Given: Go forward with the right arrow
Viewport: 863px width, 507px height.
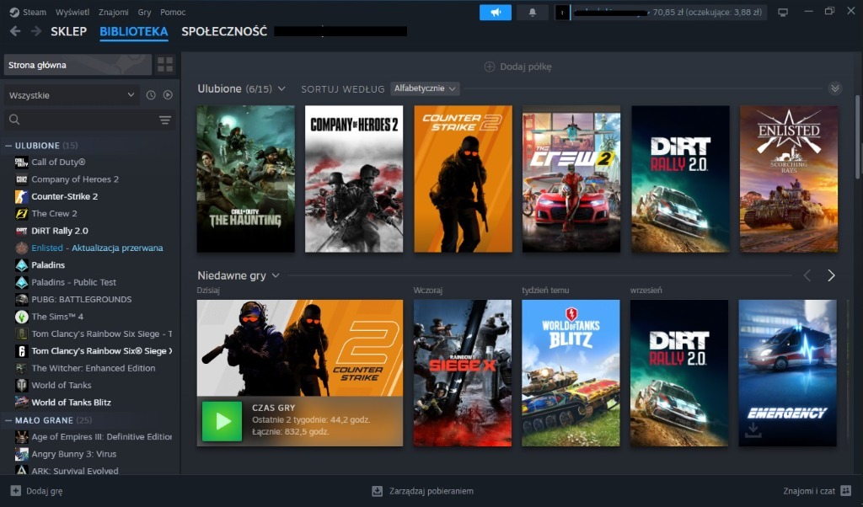Looking at the screenshot, I should coord(36,31).
